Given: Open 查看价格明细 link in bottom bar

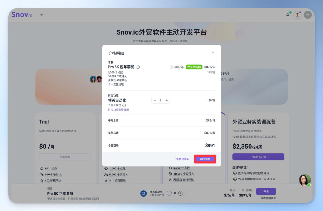Looking at the screenshot, I should point(268,198).
